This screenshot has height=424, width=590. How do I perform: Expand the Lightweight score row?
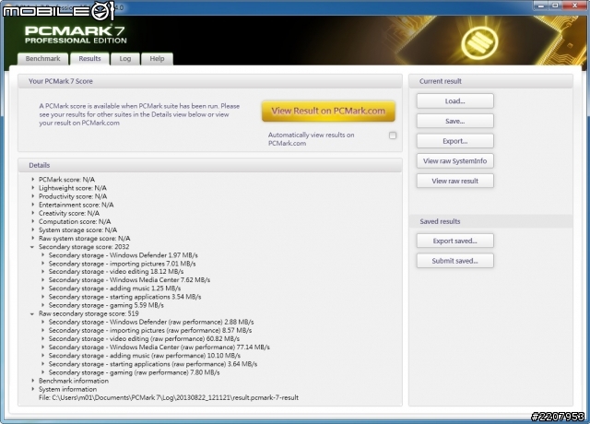(x=33, y=188)
